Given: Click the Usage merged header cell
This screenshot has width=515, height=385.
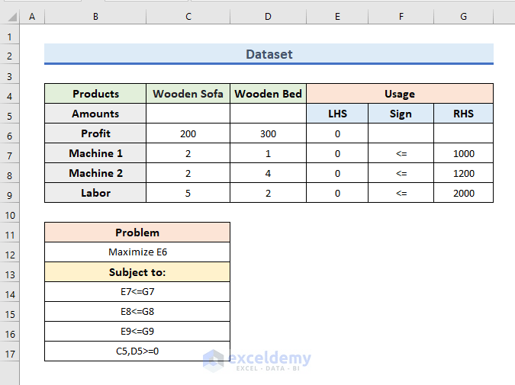Looking at the screenshot, I should click(400, 94).
